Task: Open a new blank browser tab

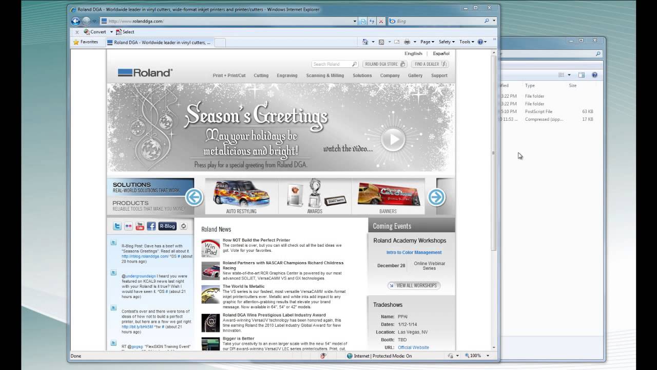Action: coord(220,43)
